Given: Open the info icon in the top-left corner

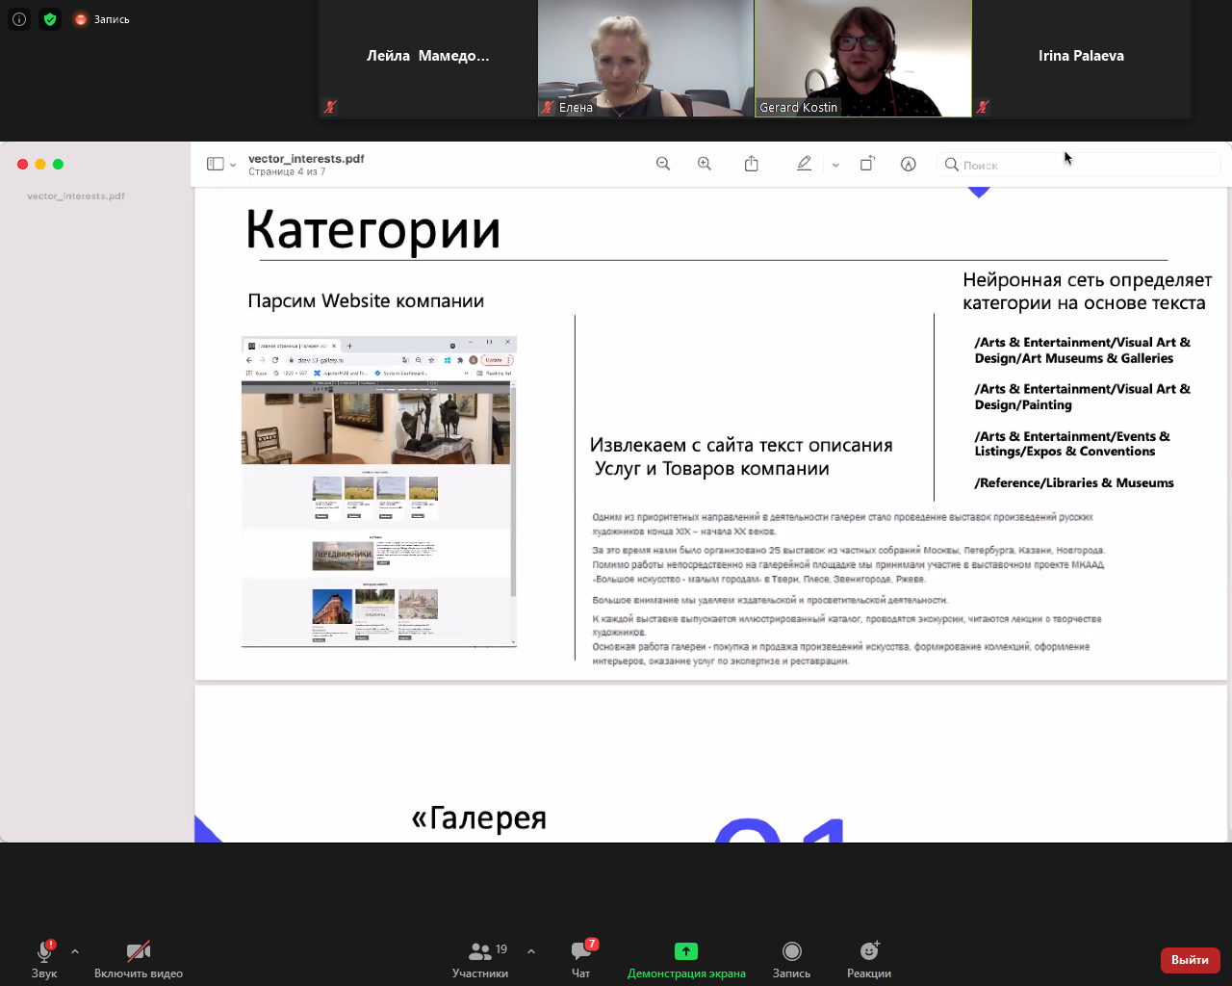Looking at the screenshot, I should tap(18, 18).
